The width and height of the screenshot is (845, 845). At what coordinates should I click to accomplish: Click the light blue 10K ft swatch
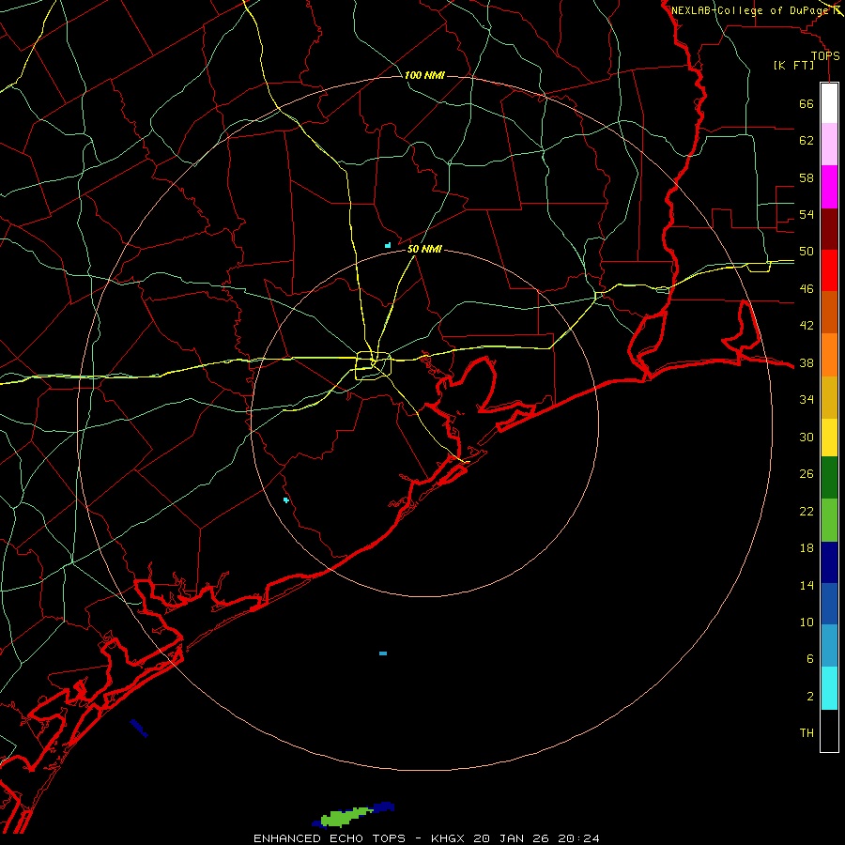tap(829, 646)
